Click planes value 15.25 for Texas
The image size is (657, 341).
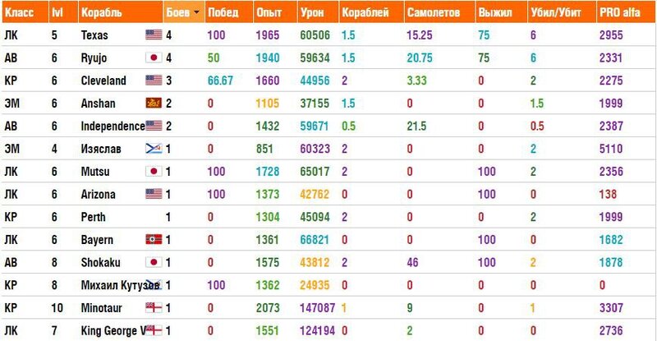pos(420,35)
